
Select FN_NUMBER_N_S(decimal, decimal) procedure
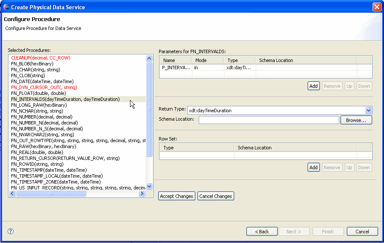pos(47,129)
